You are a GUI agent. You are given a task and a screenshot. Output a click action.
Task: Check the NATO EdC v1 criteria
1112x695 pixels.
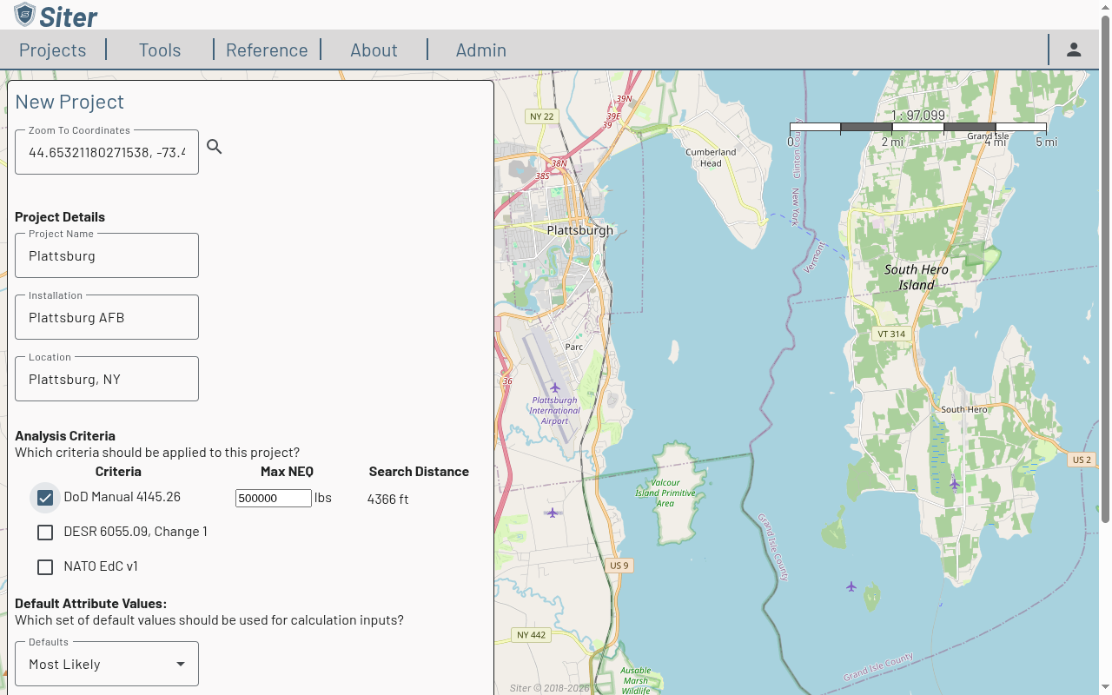(x=45, y=566)
